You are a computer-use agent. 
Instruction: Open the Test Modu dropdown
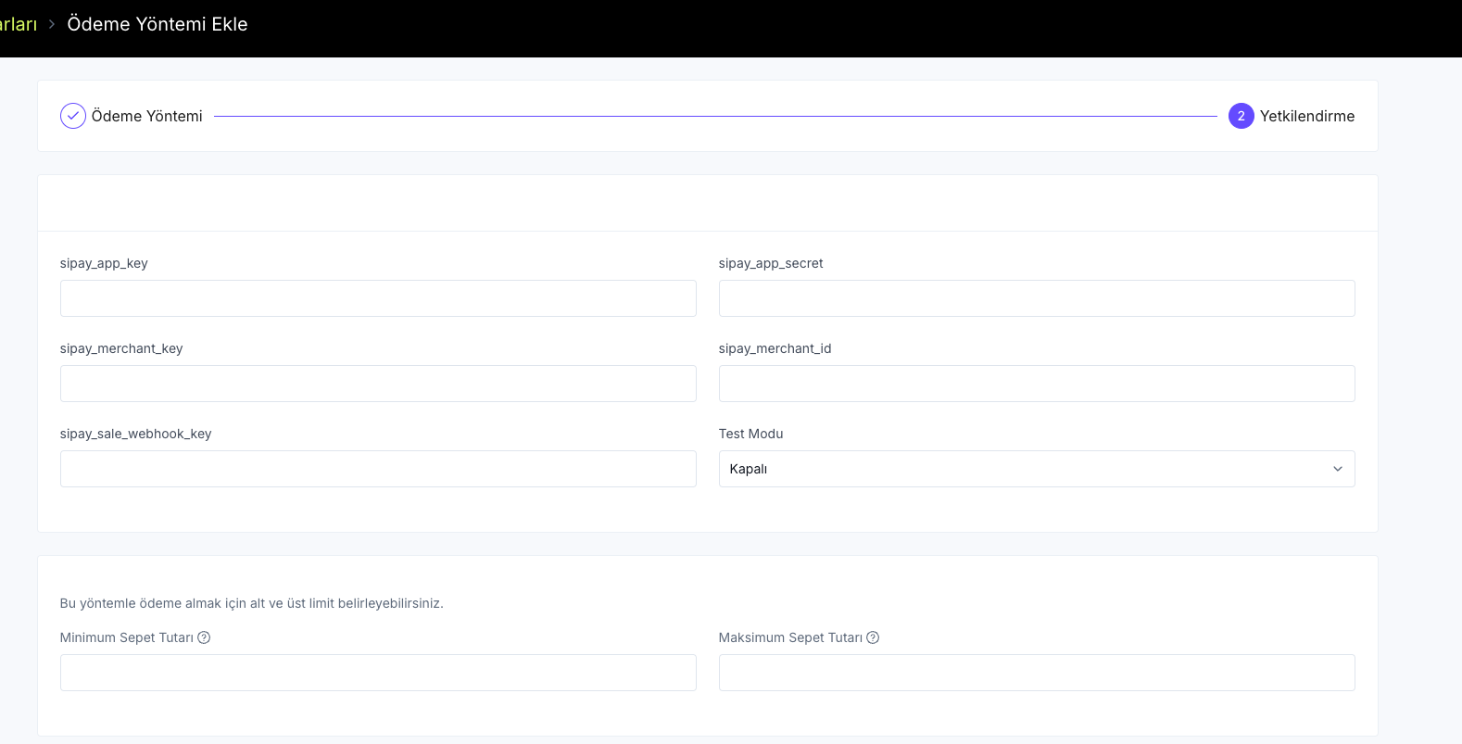(x=1037, y=469)
